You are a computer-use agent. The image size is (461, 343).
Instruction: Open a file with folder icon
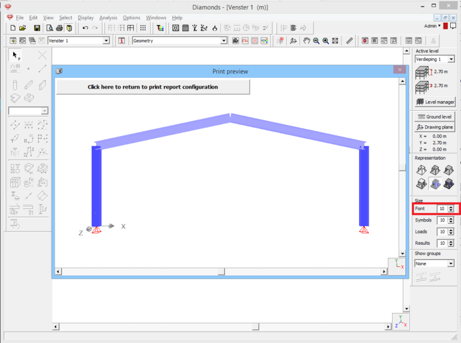tap(23, 28)
